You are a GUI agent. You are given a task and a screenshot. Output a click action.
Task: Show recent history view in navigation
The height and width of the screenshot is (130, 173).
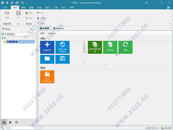(16, 122)
